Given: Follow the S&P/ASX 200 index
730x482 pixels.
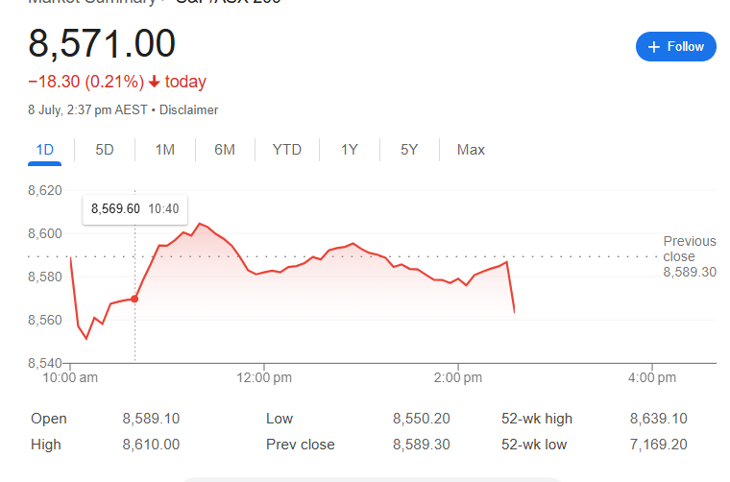Looking at the screenshot, I should [676, 46].
